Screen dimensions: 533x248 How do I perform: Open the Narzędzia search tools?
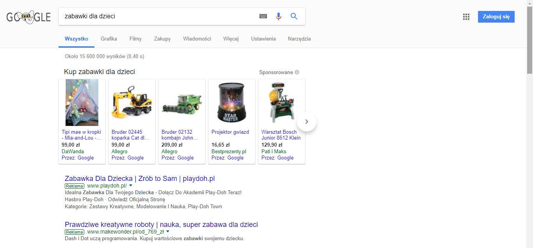point(299,39)
